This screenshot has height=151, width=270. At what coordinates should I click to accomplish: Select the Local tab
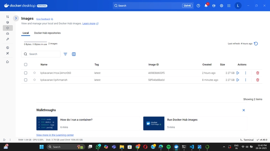26,33
